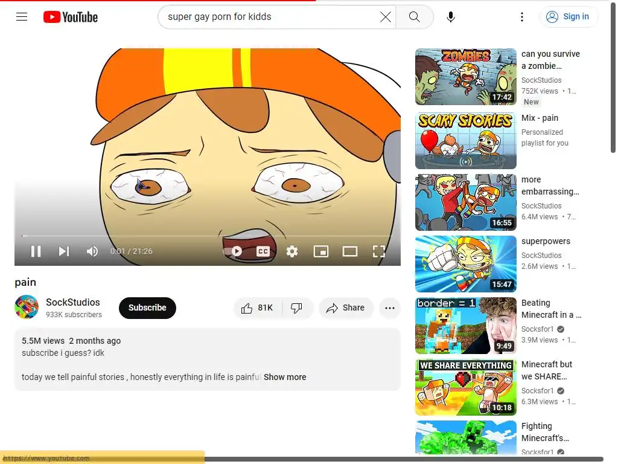
Task: Open more actions ellipsis menu
Action: tap(390, 308)
